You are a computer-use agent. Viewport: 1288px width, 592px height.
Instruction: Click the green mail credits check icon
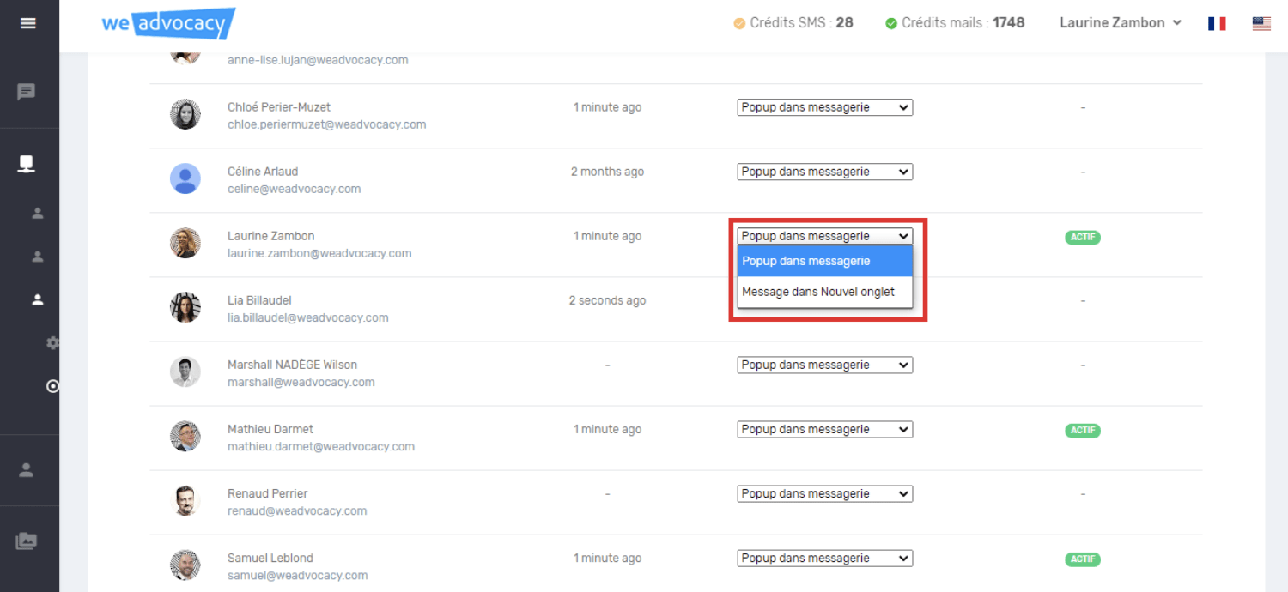click(891, 23)
